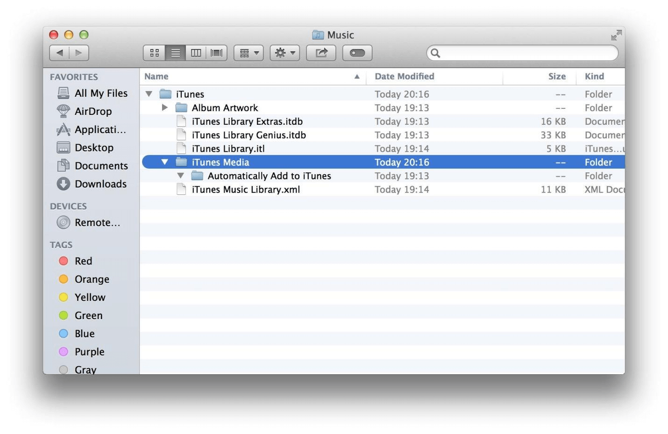Select iTunes Music Library.xml file
668x434 pixels.
coord(383,189)
